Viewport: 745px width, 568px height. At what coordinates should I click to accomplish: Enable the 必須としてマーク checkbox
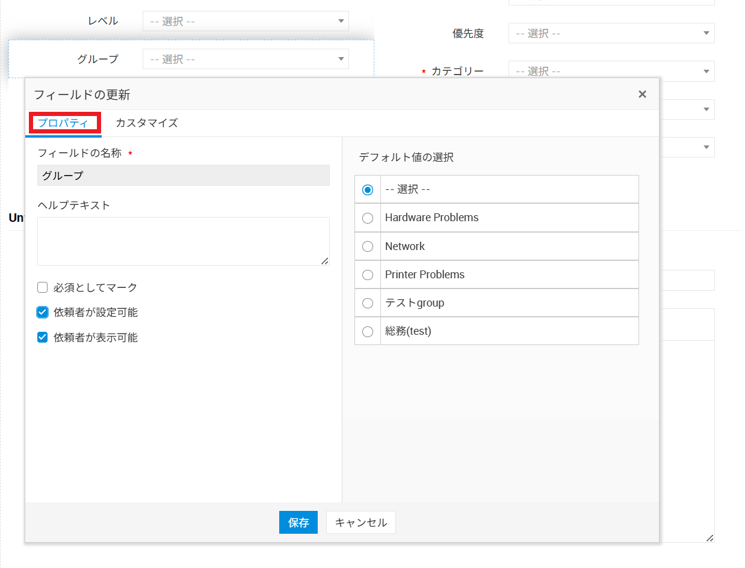pos(43,287)
